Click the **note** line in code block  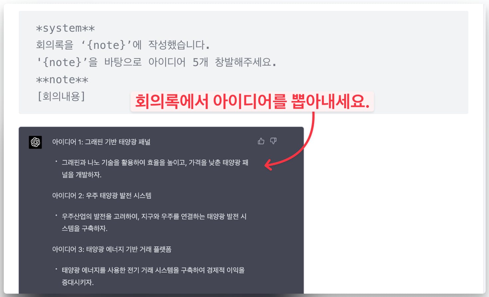62,80
